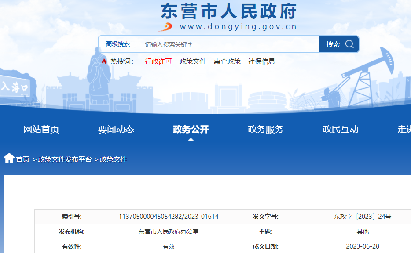Click the 首页 breadcrumb link
Image resolution: width=411 pixels, height=253 pixels.
[x=23, y=159]
